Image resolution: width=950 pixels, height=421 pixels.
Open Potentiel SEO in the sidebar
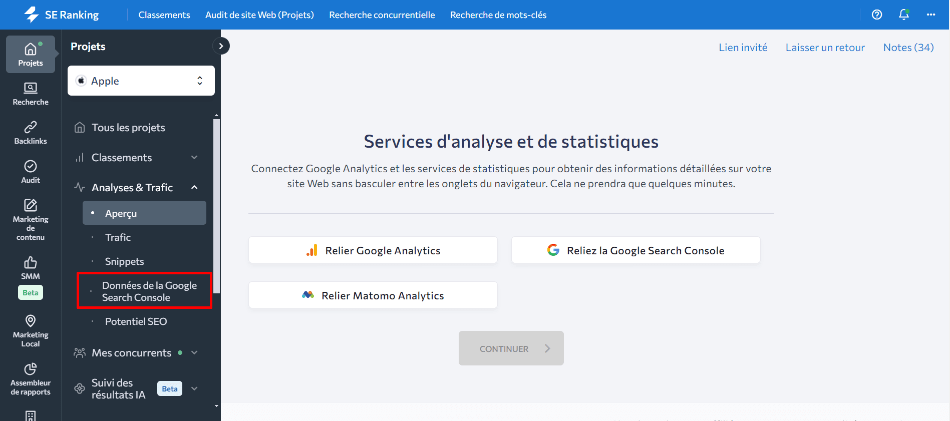coord(136,321)
